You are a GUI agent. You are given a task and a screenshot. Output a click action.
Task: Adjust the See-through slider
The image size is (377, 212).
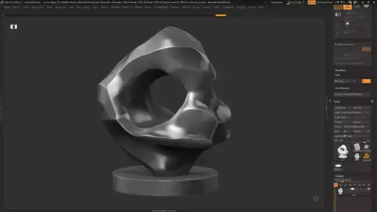point(296,2)
